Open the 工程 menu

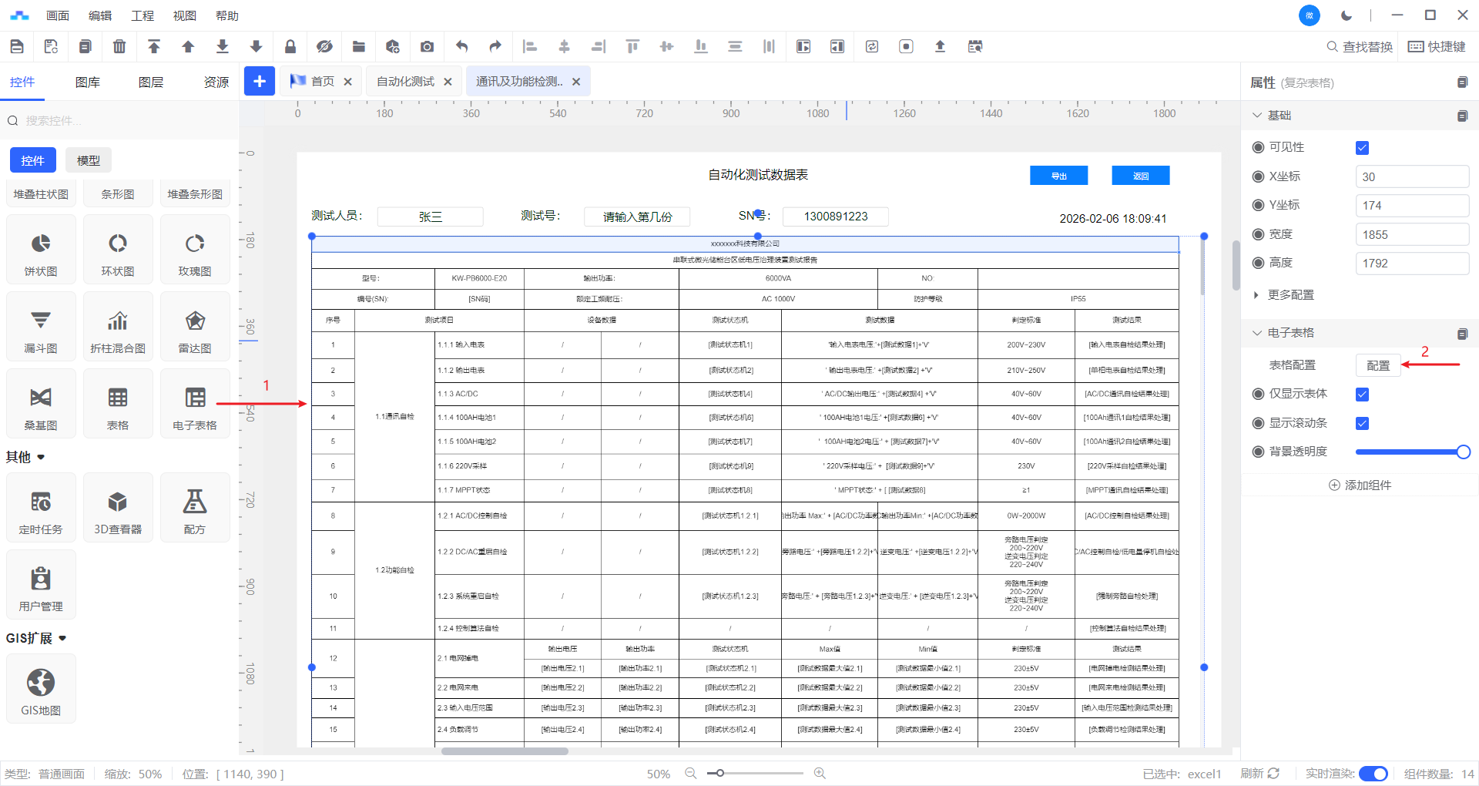point(143,15)
